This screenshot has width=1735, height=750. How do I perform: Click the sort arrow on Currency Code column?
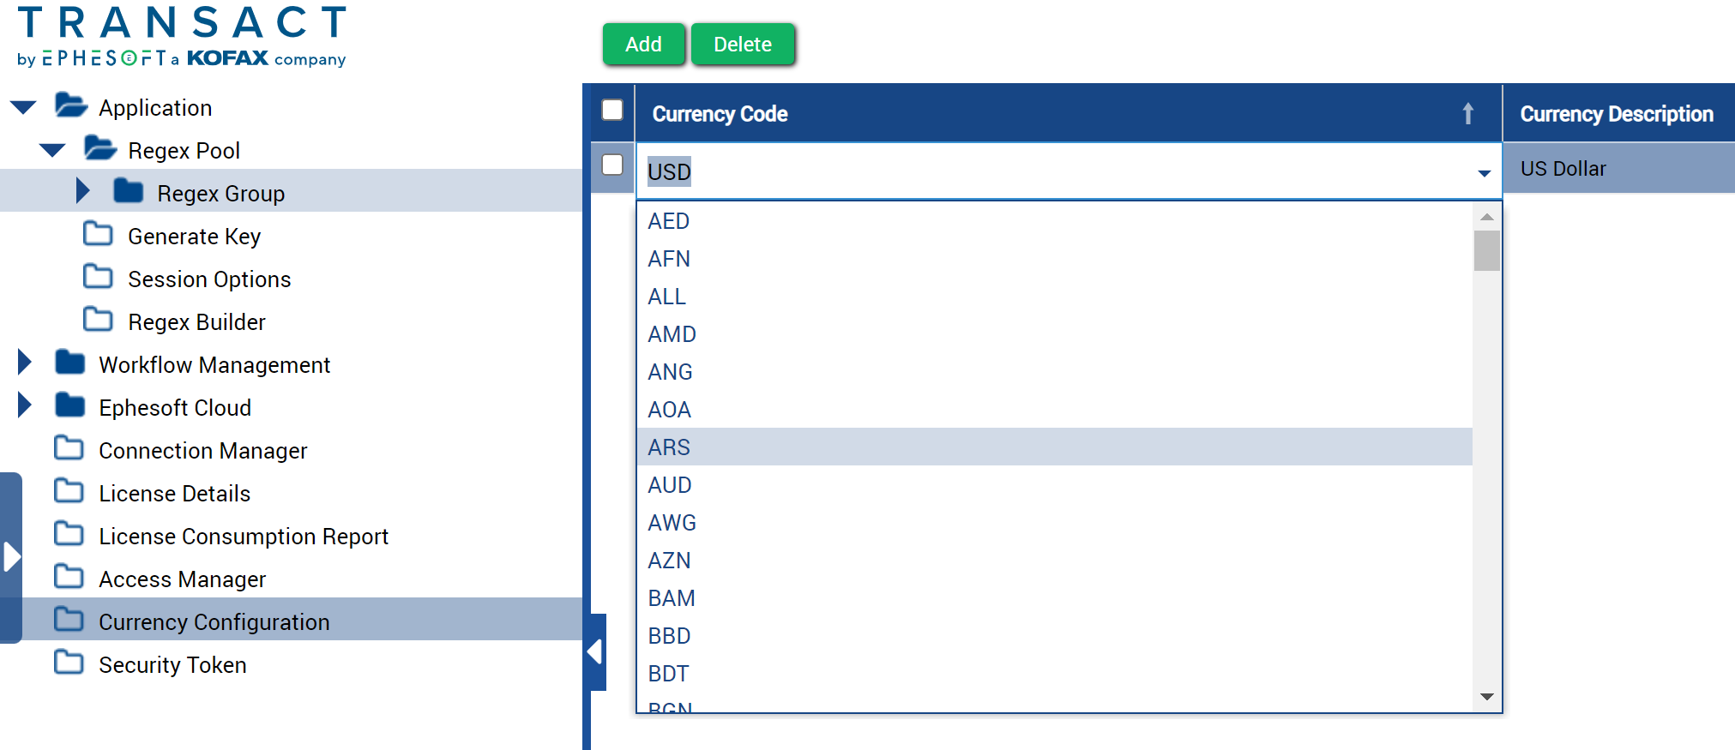coord(1469,112)
